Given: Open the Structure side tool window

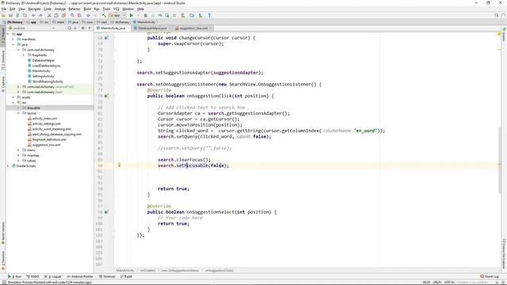Looking at the screenshot, I should (3, 60).
